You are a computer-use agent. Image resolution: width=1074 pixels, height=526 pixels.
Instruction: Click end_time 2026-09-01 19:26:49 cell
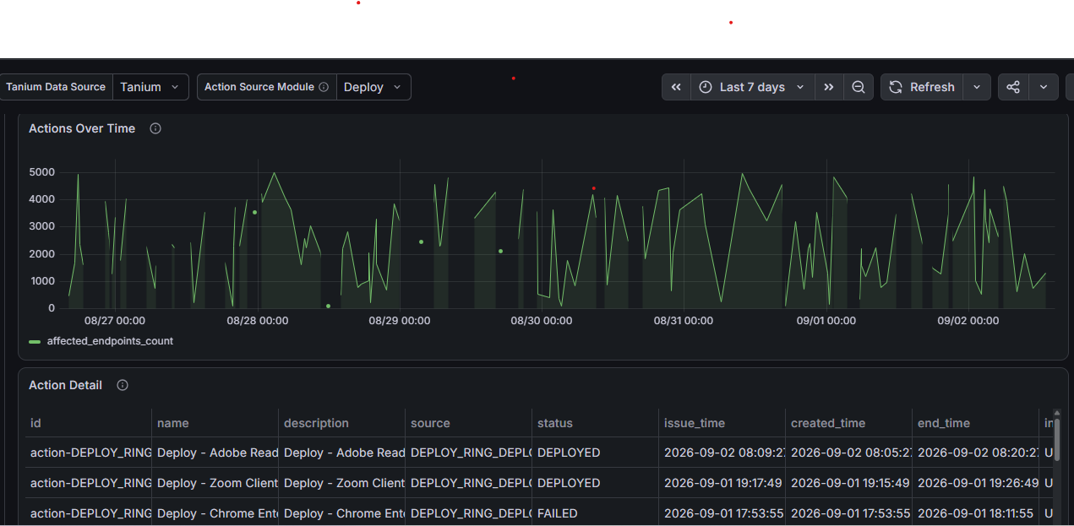(x=976, y=483)
